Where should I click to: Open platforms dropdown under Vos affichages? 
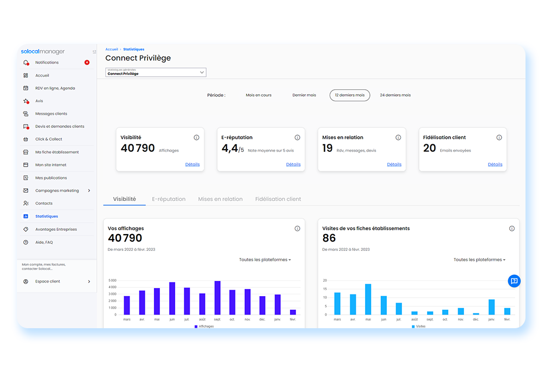pos(265,260)
